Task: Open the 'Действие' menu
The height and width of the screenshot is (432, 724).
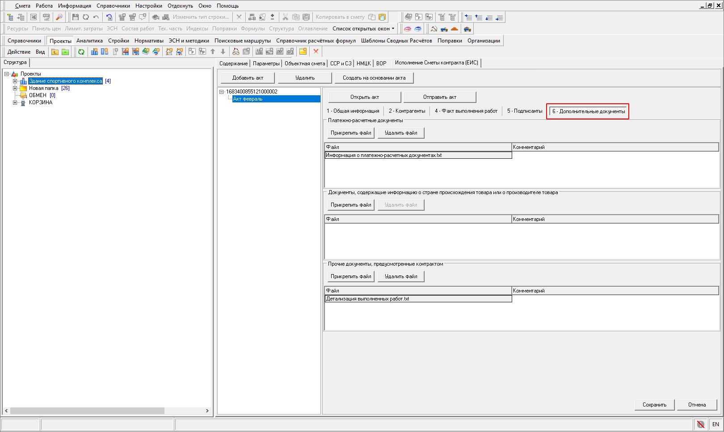Action: (x=19, y=52)
